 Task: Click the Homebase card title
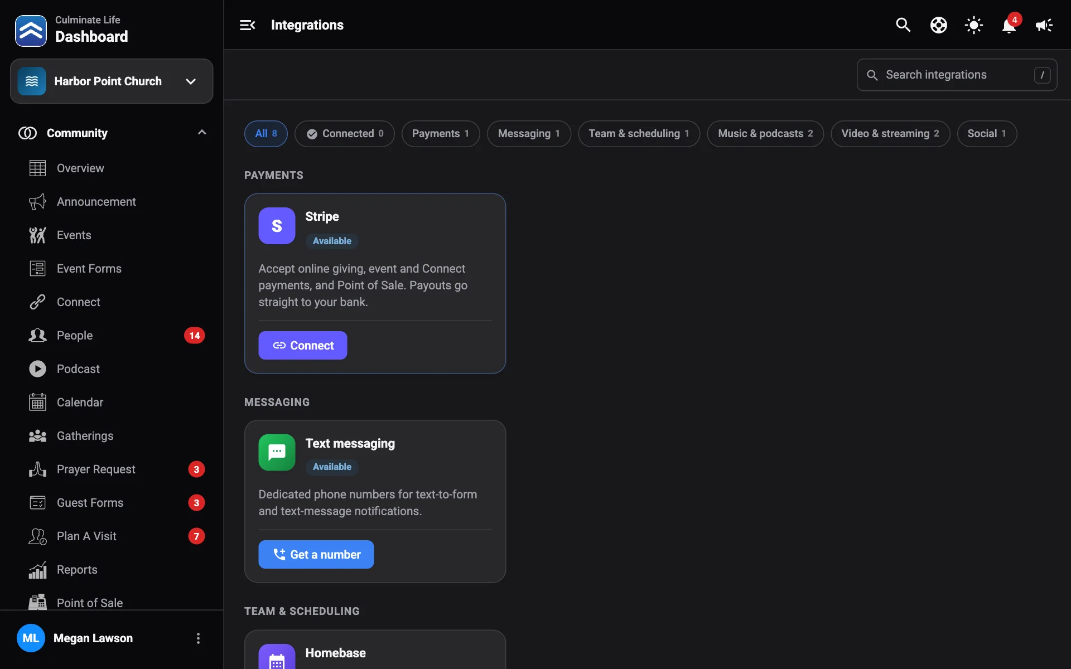click(x=335, y=653)
